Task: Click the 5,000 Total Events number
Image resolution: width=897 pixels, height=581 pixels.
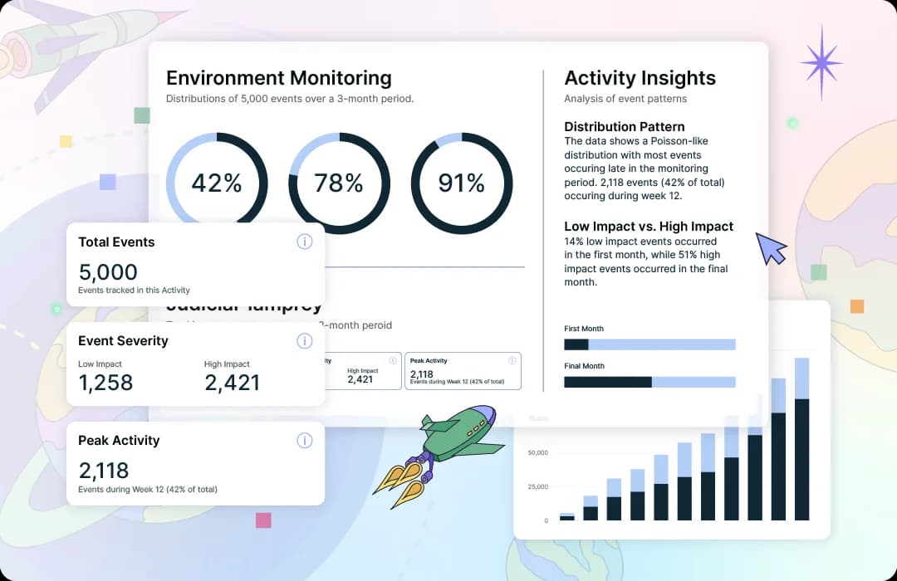Action: click(108, 271)
